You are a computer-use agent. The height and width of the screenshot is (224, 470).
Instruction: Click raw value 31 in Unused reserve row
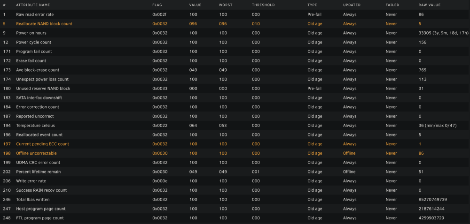pos(421,89)
